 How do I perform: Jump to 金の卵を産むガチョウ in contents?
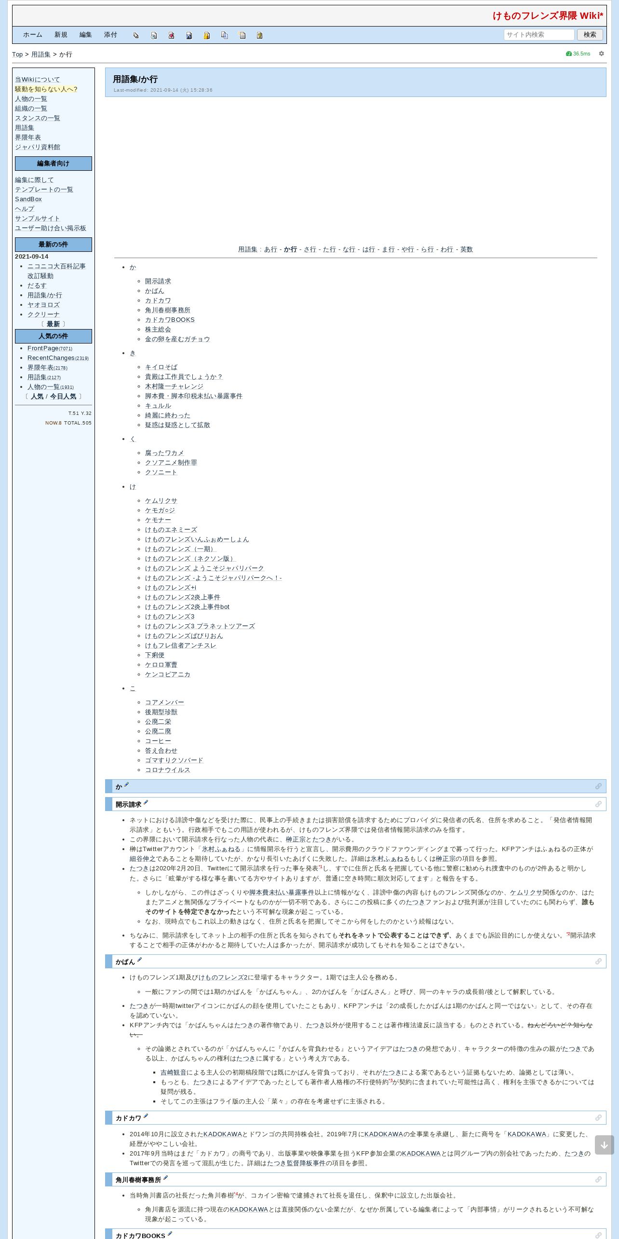point(177,339)
